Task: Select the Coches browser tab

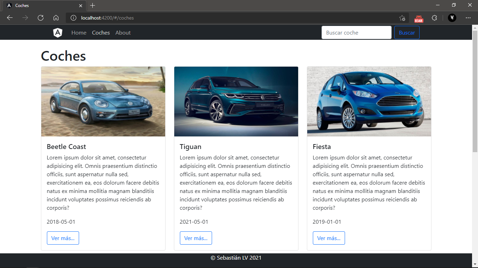Action: pos(44,6)
